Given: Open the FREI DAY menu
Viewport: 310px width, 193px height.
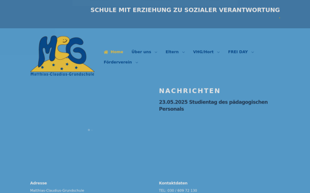Looking at the screenshot, I should pyautogui.click(x=238, y=52).
